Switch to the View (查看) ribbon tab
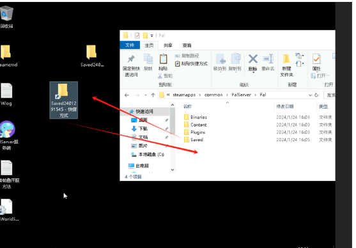The height and width of the screenshot is (248, 356). [187, 45]
